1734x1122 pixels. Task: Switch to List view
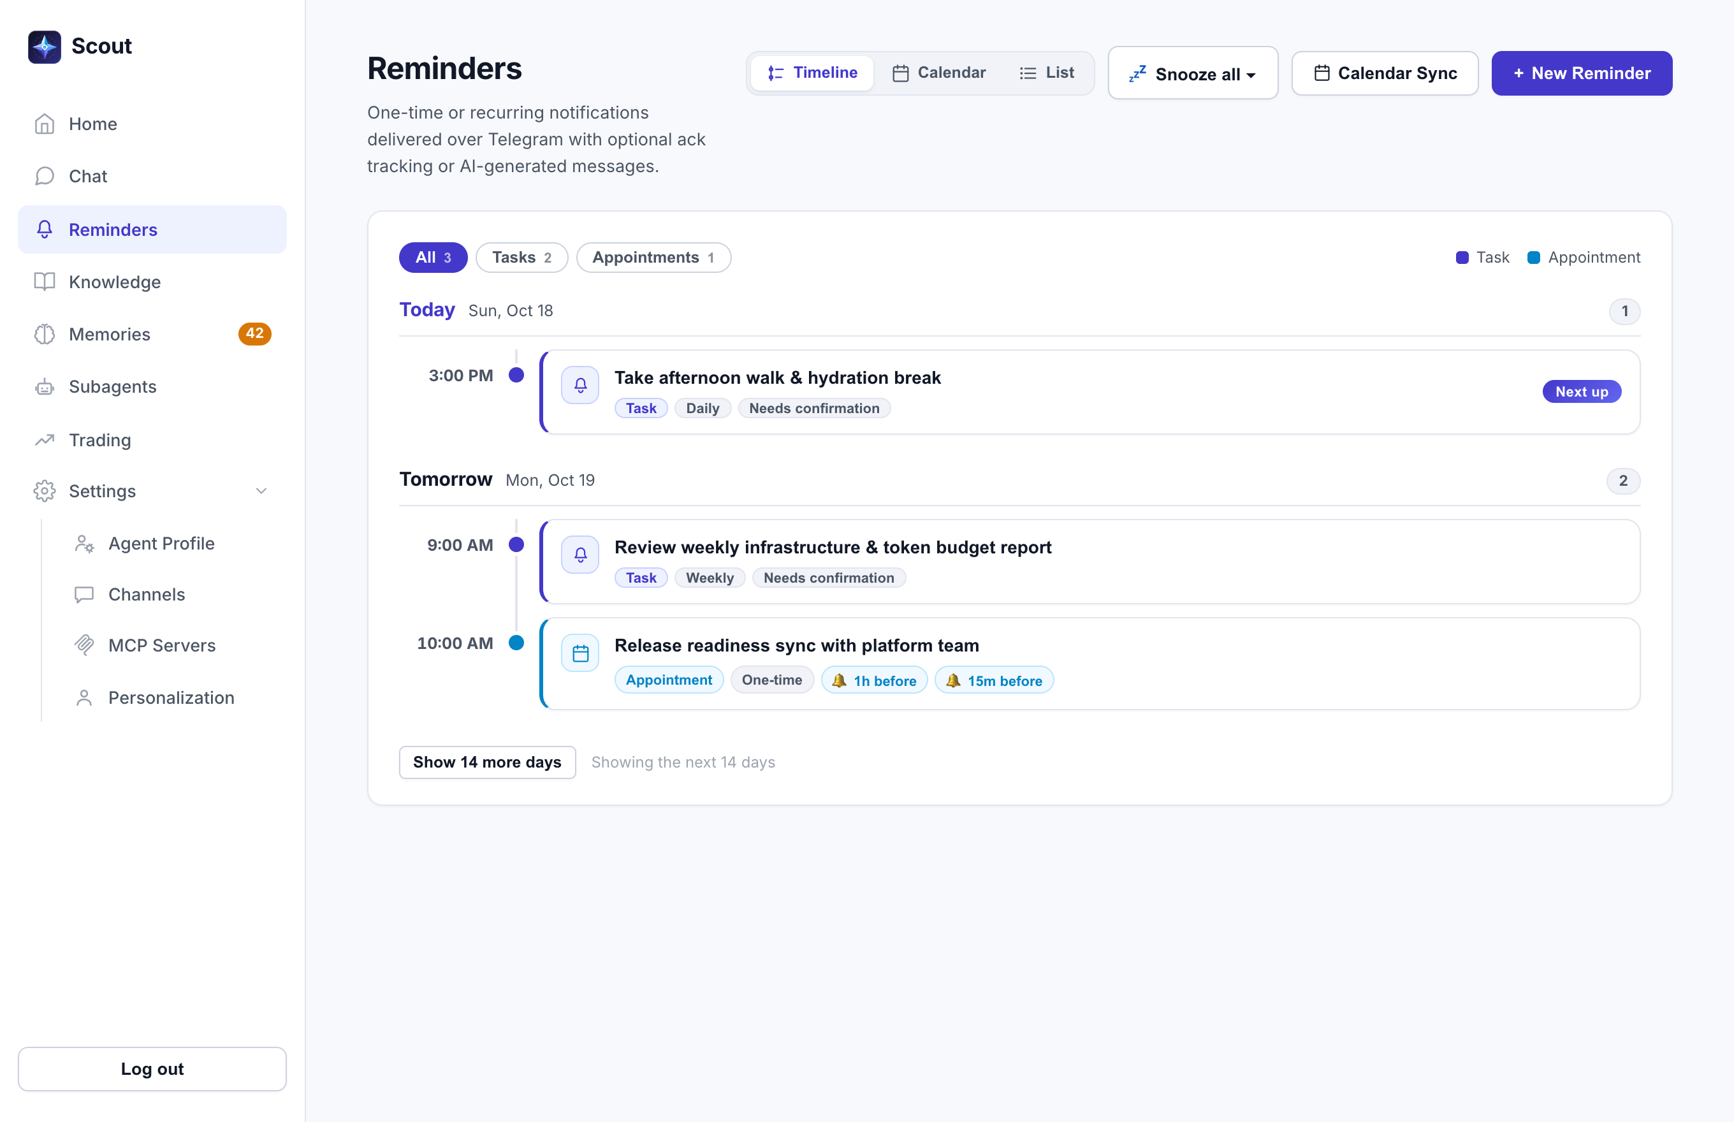[x=1047, y=73]
